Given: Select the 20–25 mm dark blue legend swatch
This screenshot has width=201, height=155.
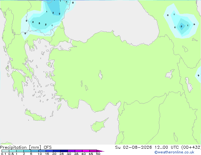Looking at the screenshot, I should 57,151.
